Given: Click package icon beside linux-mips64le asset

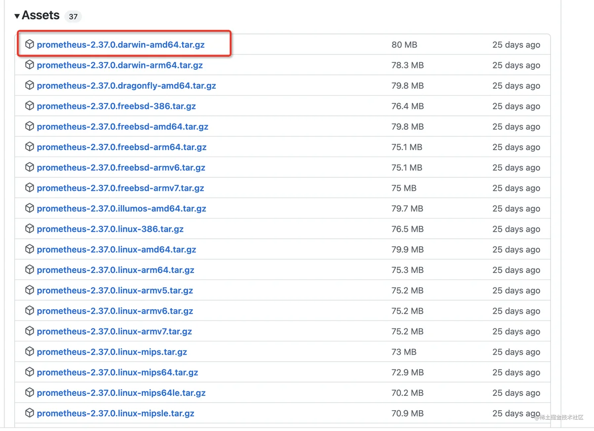Looking at the screenshot, I should (30, 392).
